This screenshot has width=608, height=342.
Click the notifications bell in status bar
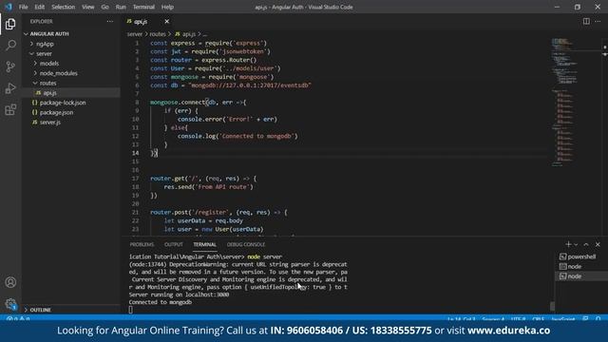coord(598,319)
